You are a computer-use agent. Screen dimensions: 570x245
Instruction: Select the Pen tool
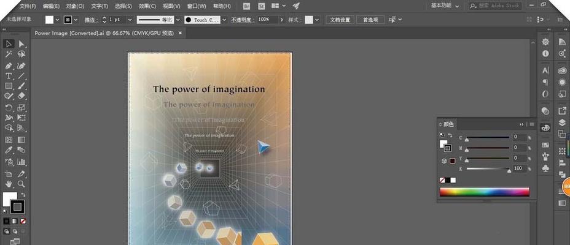click(9, 66)
